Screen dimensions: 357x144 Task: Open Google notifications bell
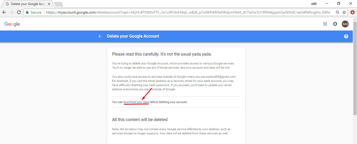(x=335, y=24)
